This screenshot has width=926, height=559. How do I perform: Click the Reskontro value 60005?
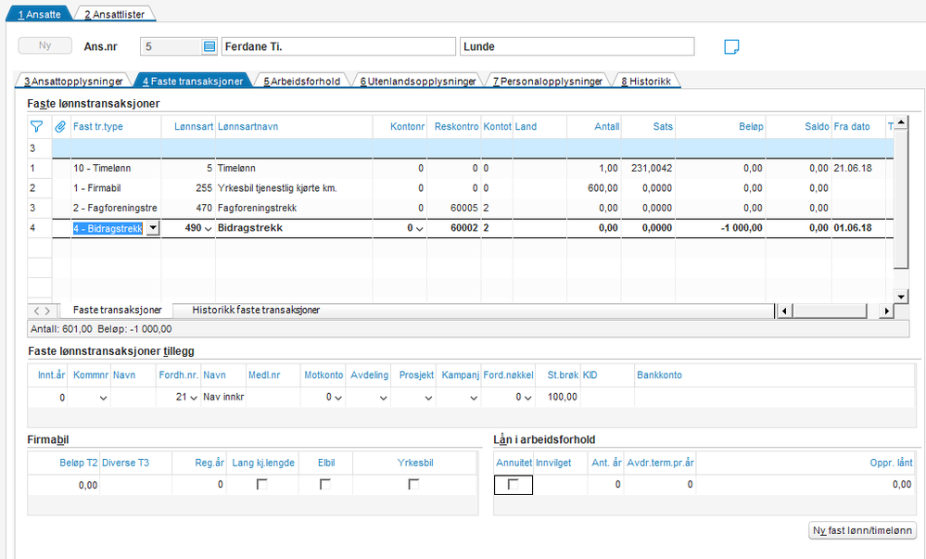(463, 208)
